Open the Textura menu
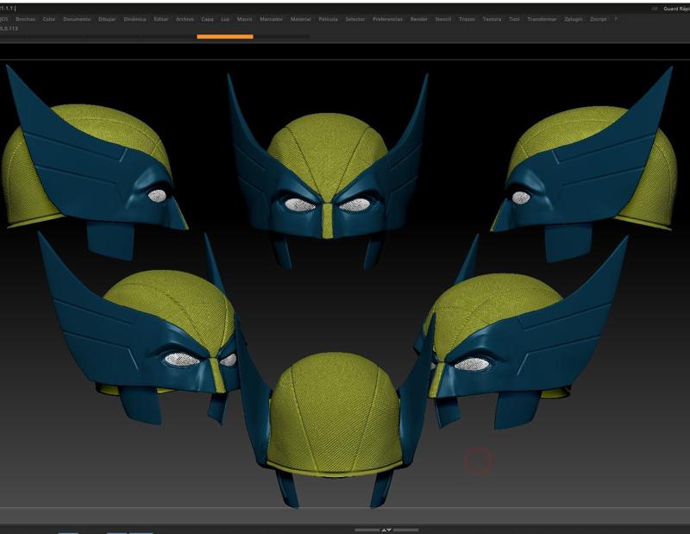The width and height of the screenshot is (690, 534). click(x=492, y=19)
